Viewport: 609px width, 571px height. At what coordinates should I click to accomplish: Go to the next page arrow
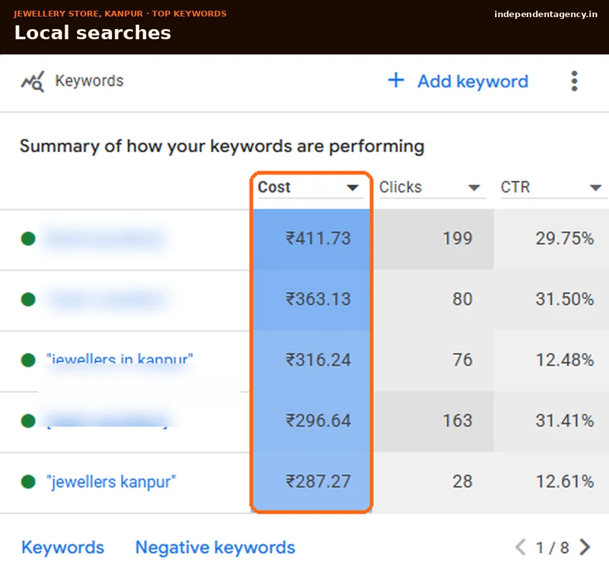pyautogui.click(x=584, y=548)
